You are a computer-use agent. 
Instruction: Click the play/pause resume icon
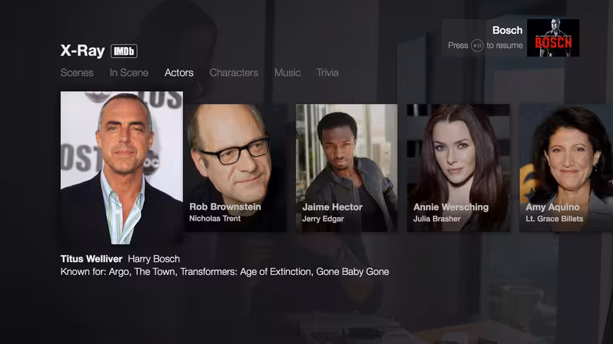pyautogui.click(x=477, y=46)
